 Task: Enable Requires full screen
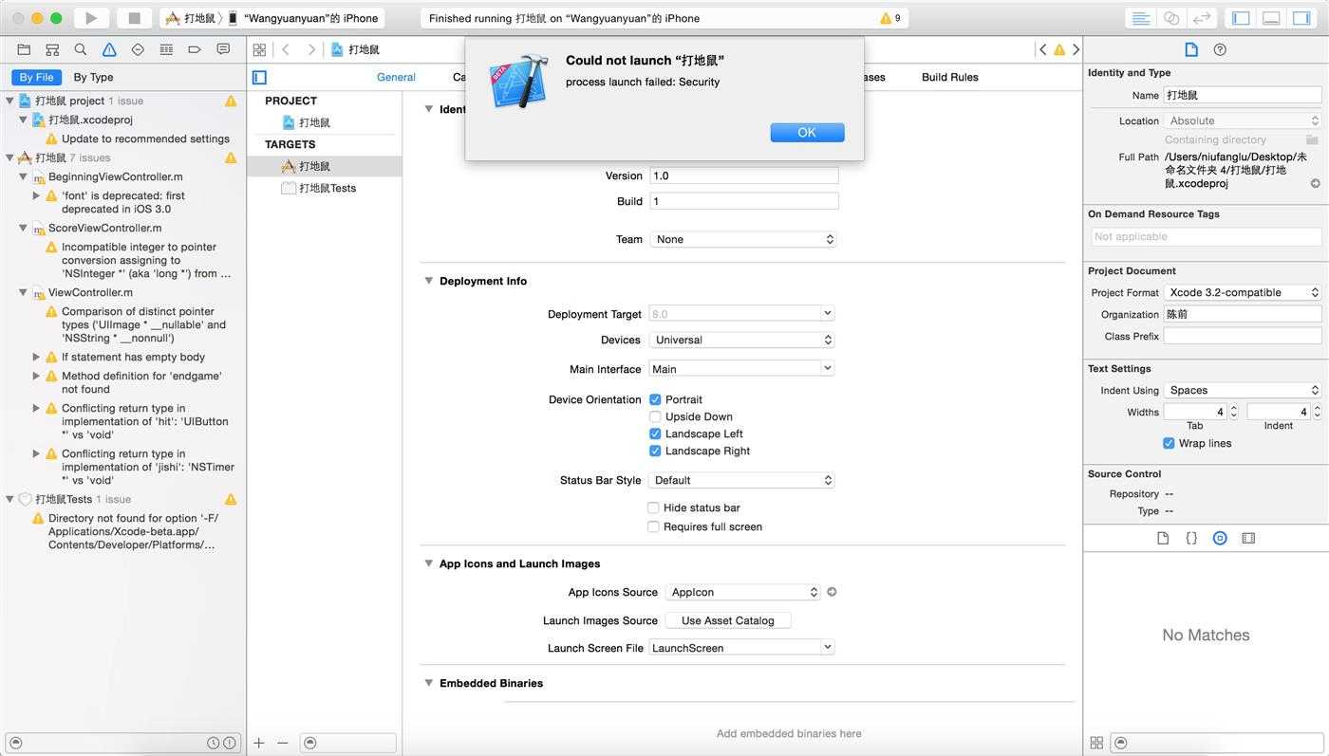653,526
